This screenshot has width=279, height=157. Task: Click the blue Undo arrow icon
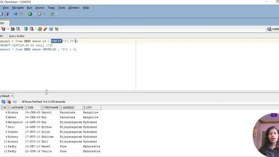[16, 14]
